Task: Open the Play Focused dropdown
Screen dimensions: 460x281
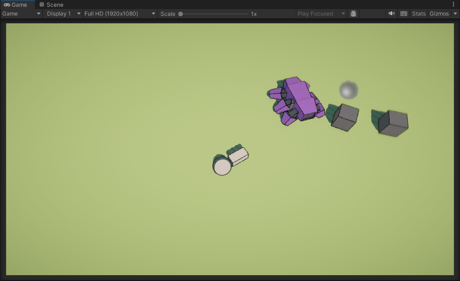Action: click(321, 14)
